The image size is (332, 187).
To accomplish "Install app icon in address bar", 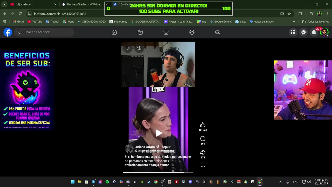I will (282, 14).
